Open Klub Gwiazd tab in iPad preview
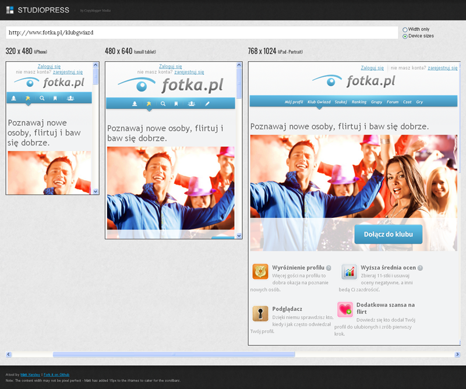 tap(319, 102)
